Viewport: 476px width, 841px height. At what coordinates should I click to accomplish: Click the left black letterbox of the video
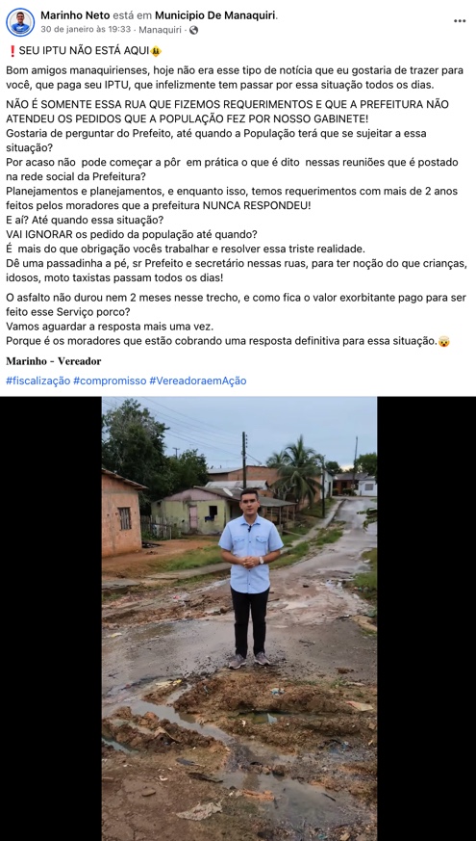(x=51, y=618)
